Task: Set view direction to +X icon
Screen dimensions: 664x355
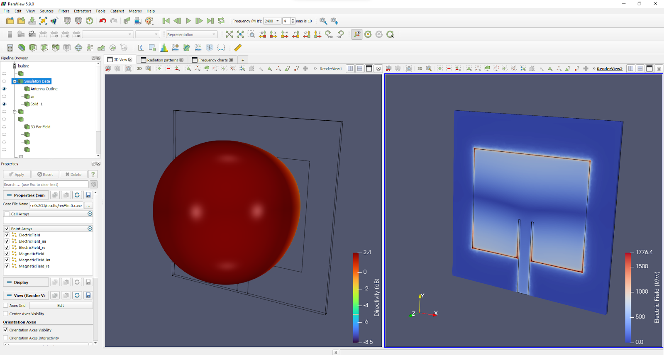Action: (x=262, y=34)
